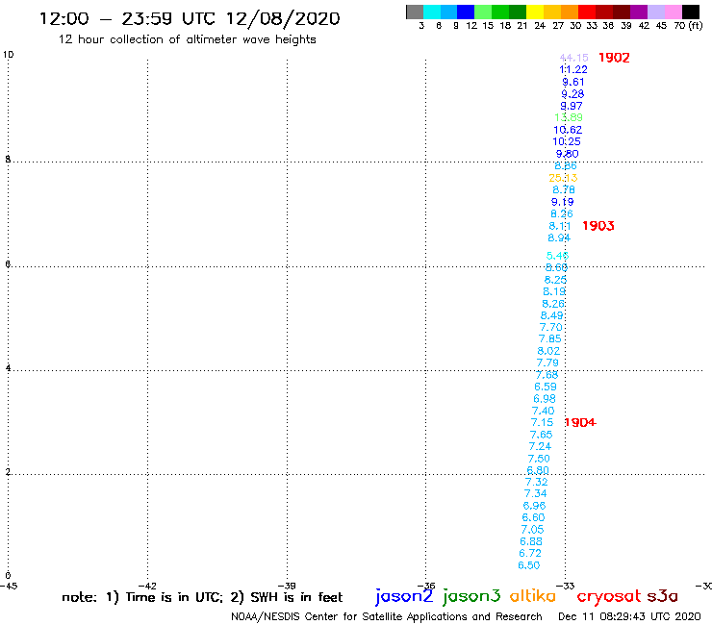Select the 8.02 wave height value
712x625 pixels.
pos(548,351)
